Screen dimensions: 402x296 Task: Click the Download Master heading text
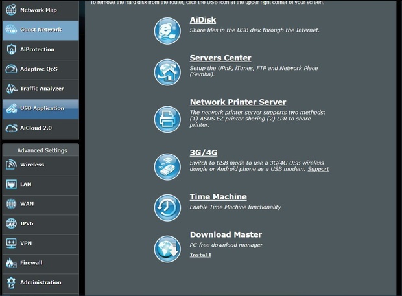(x=226, y=234)
